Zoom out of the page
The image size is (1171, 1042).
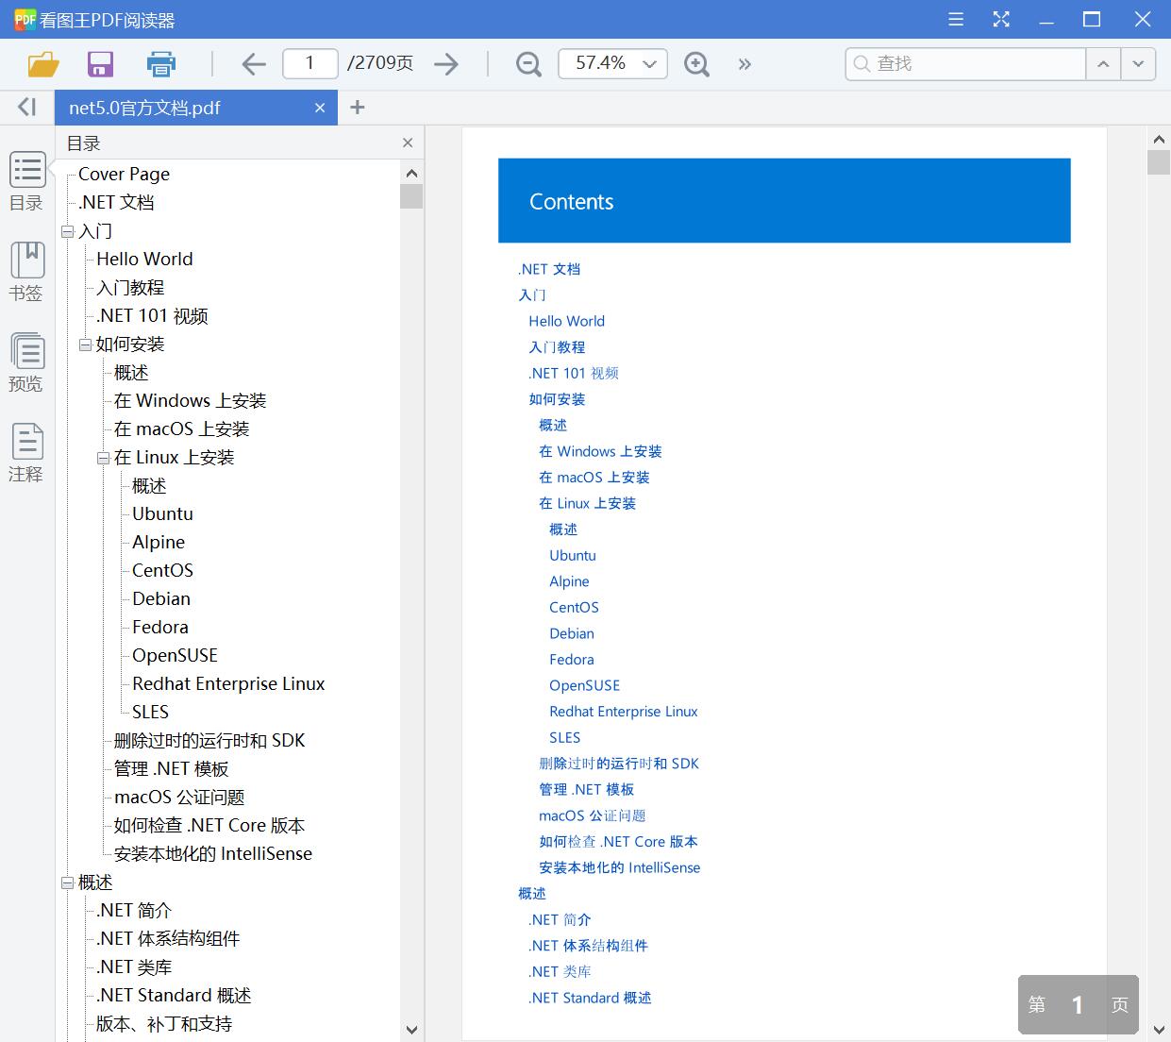pyautogui.click(x=527, y=63)
